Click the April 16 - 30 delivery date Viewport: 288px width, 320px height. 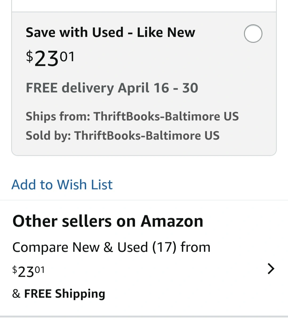pos(158,88)
